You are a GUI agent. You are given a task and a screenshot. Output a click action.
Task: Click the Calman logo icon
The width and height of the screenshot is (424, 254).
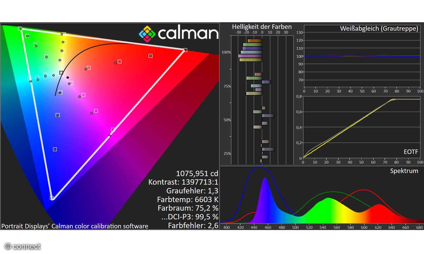(x=147, y=34)
